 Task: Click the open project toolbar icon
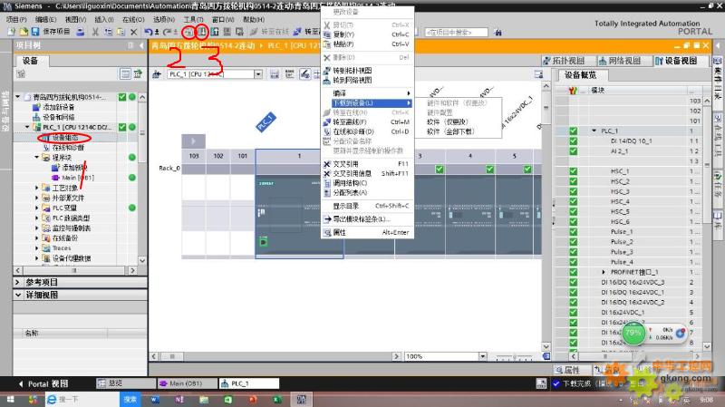pos(24,32)
